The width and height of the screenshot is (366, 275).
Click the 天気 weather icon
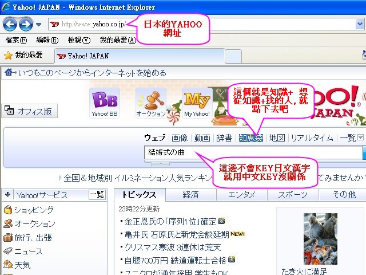coord(8,265)
